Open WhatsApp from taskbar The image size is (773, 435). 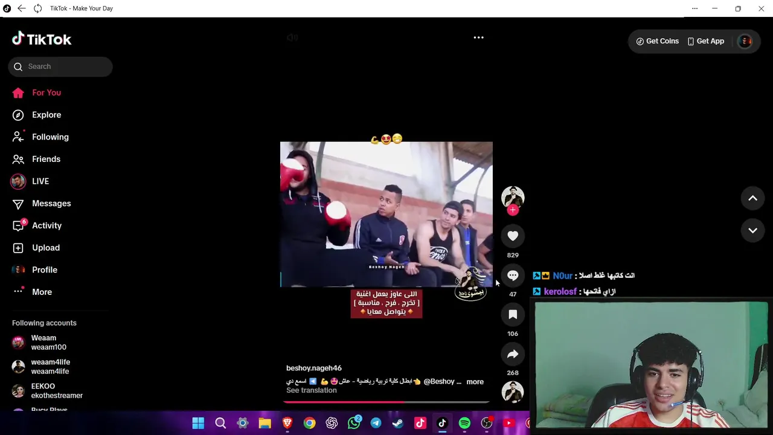tap(354, 424)
